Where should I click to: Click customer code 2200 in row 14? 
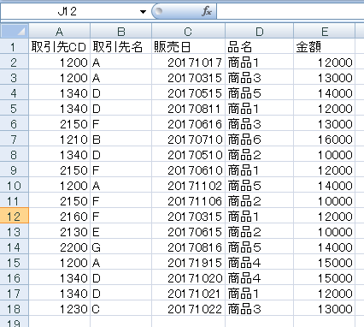point(60,247)
